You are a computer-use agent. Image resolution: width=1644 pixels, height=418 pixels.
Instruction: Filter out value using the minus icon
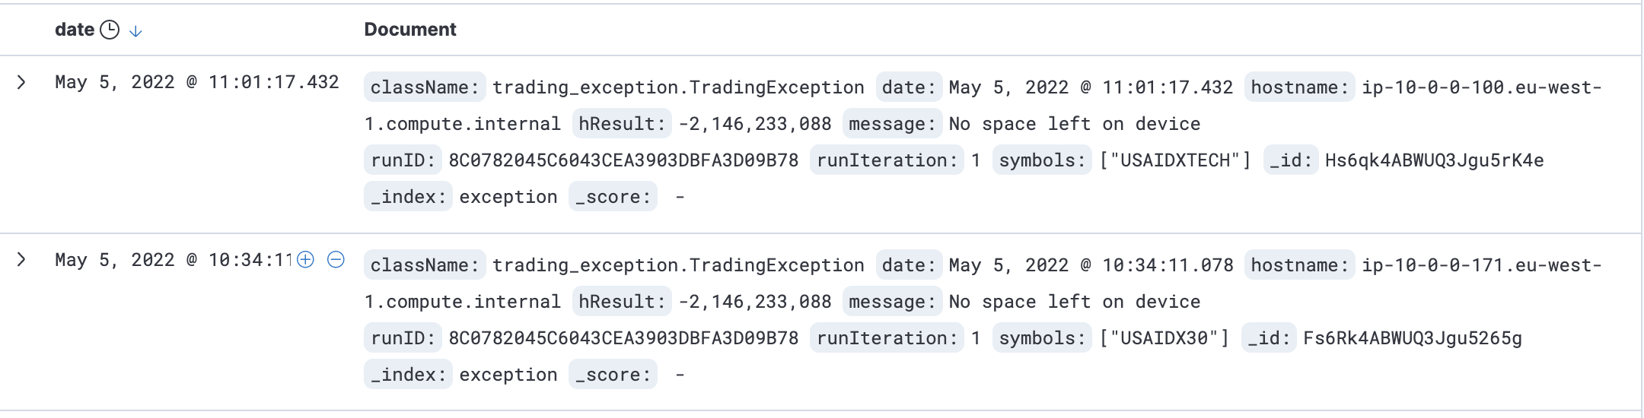click(336, 260)
